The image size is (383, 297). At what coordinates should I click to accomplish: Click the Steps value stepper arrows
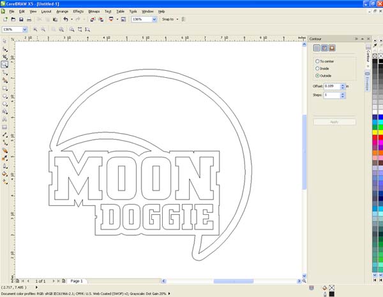(343, 95)
